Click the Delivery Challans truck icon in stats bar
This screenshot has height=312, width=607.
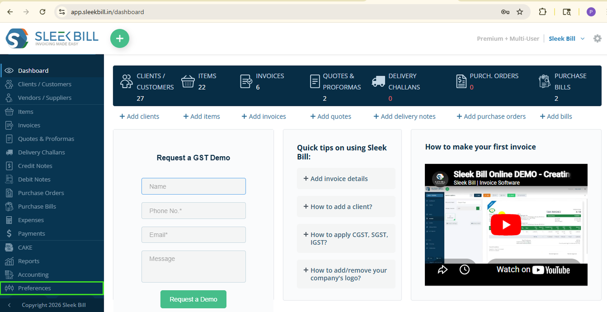pos(378,81)
